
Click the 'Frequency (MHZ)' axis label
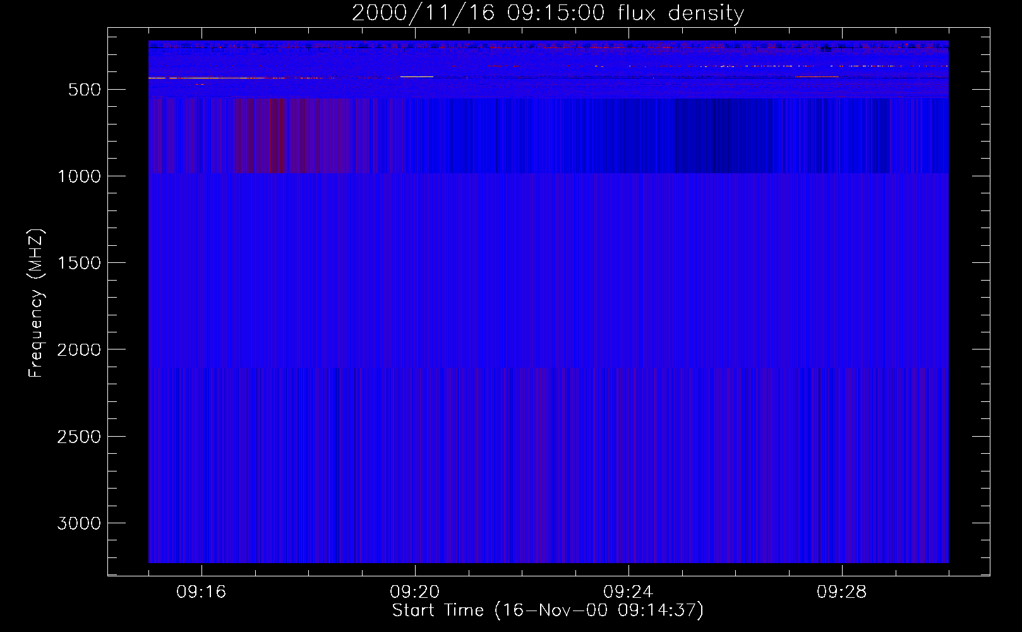click(x=36, y=303)
